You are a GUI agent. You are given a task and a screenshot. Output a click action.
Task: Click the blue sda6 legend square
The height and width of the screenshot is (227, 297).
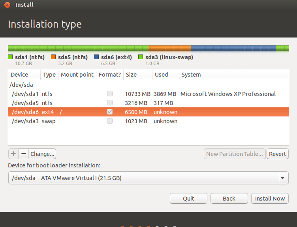coord(96,57)
